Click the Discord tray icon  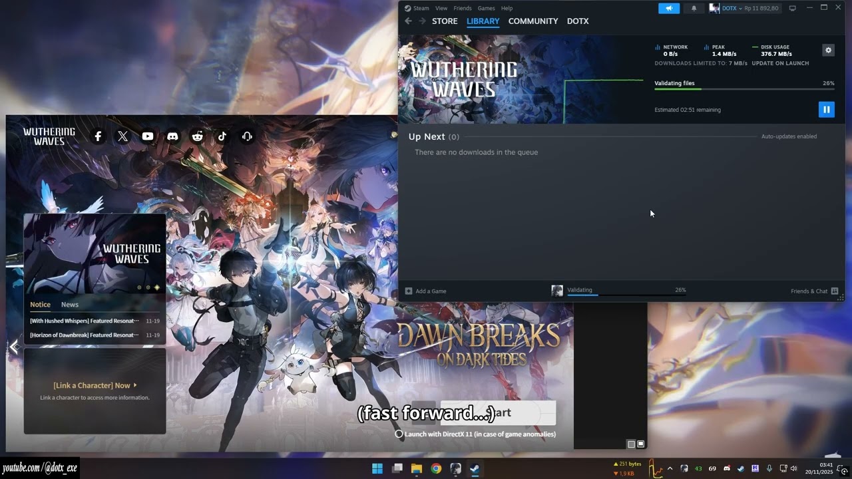726,468
